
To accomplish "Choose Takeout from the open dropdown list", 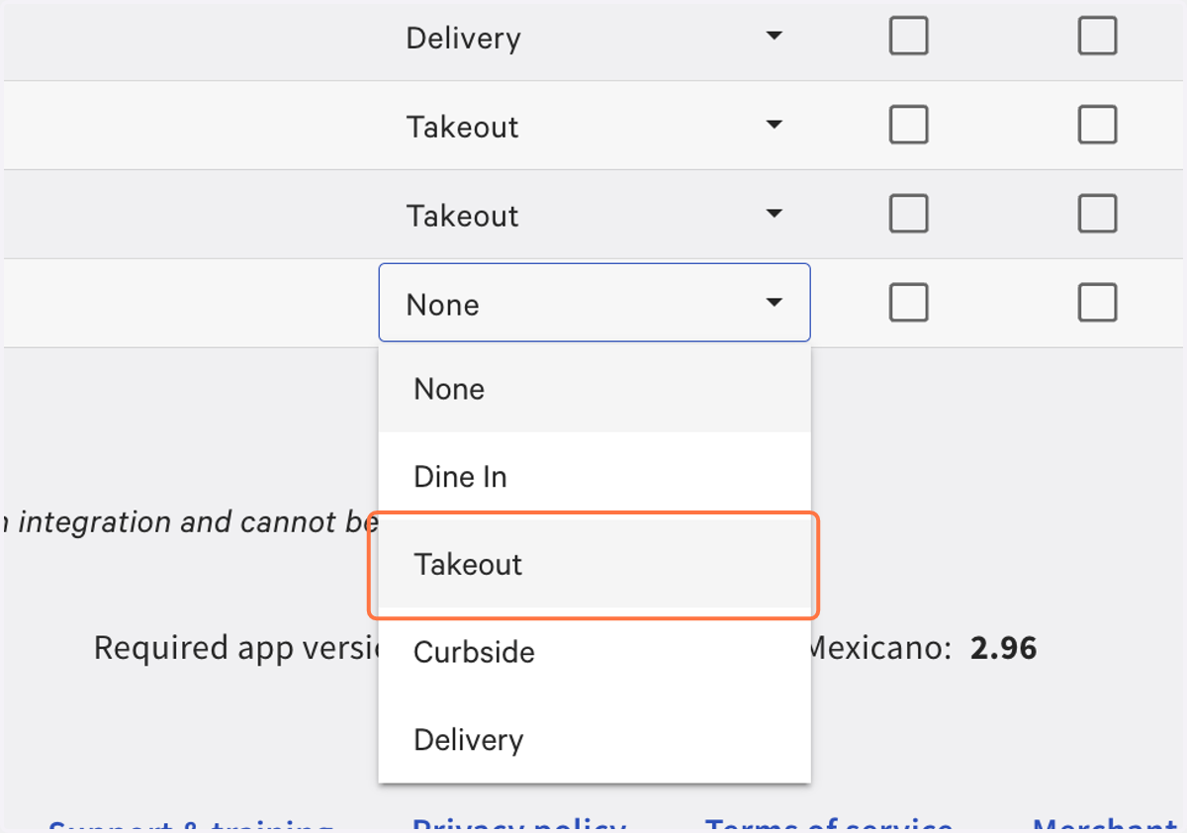I will pos(594,565).
